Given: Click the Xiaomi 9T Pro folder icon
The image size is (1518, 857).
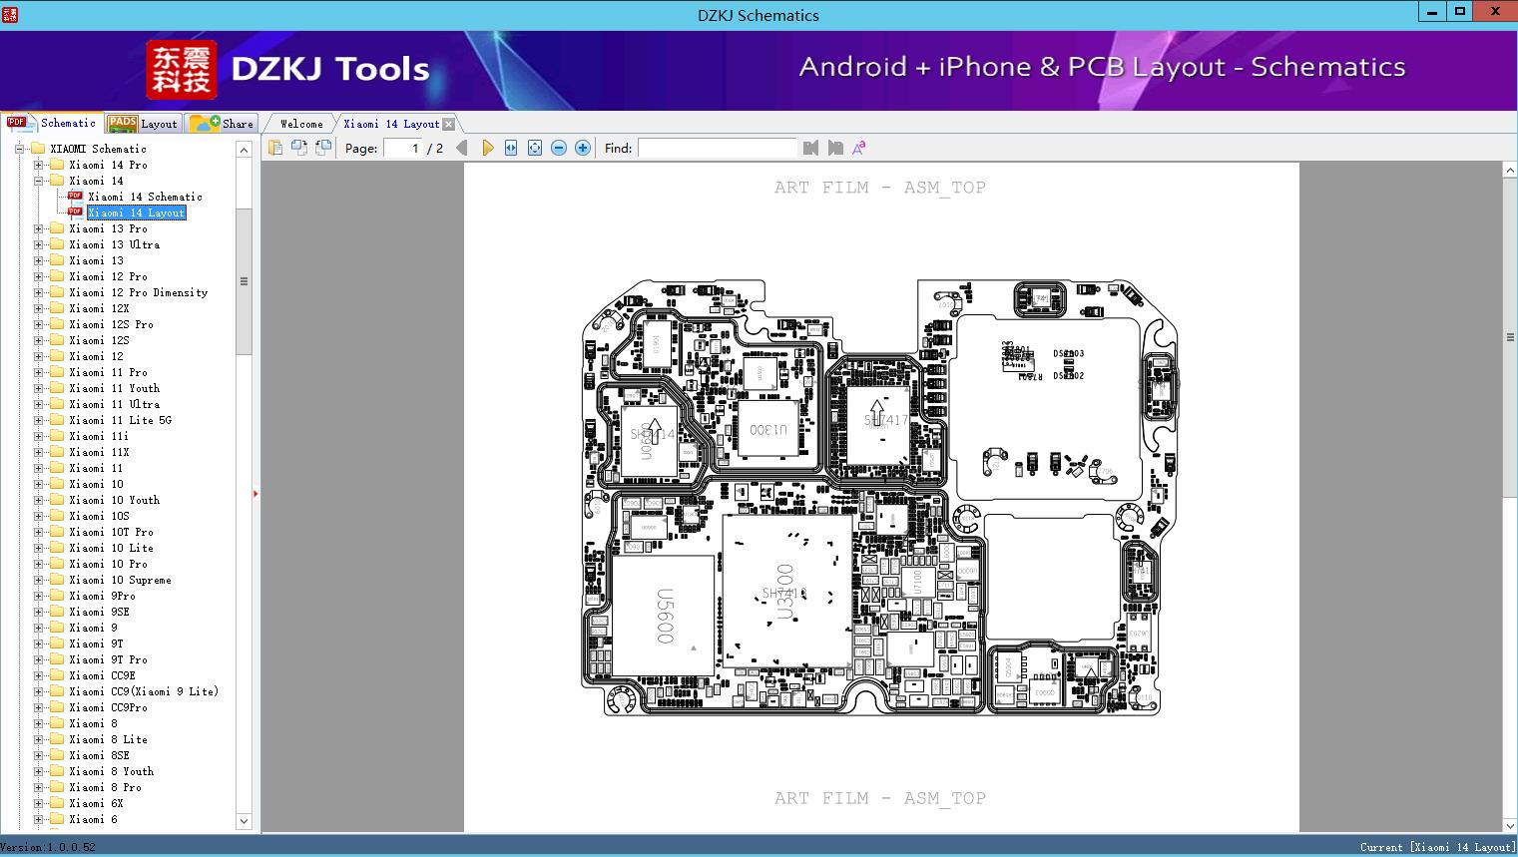Looking at the screenshot, I should [57, 659].
